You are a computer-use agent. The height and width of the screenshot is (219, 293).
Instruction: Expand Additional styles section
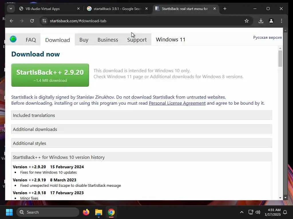click(141, 143)
